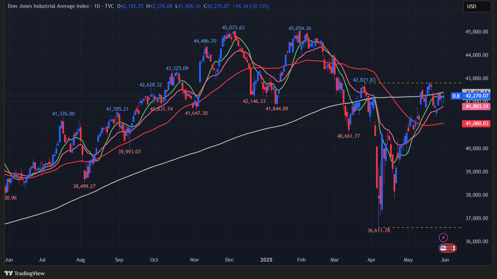Click the 45,054.36 high annotation
497x279 pixels.
(x=300, y=28)
